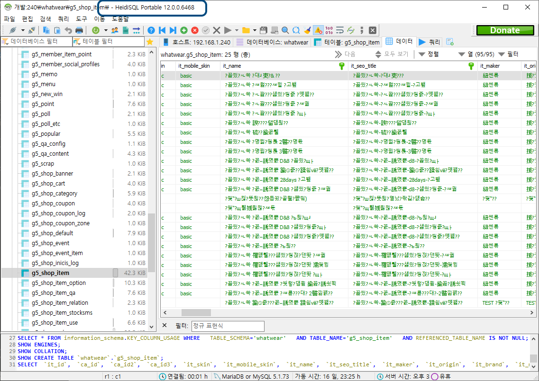This screenshot has height=381, width=539.
Task: Click the copy toolbar icon
Action: click(46, 30)
